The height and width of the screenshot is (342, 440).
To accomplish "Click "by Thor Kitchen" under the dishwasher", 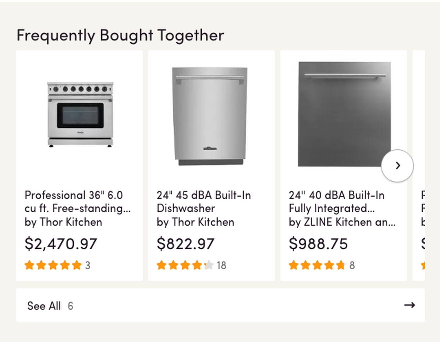I will [195, 222].
